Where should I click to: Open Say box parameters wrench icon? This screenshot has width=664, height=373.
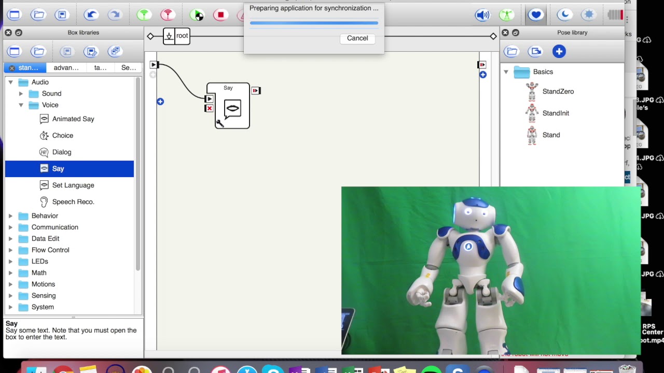(219, 123)
